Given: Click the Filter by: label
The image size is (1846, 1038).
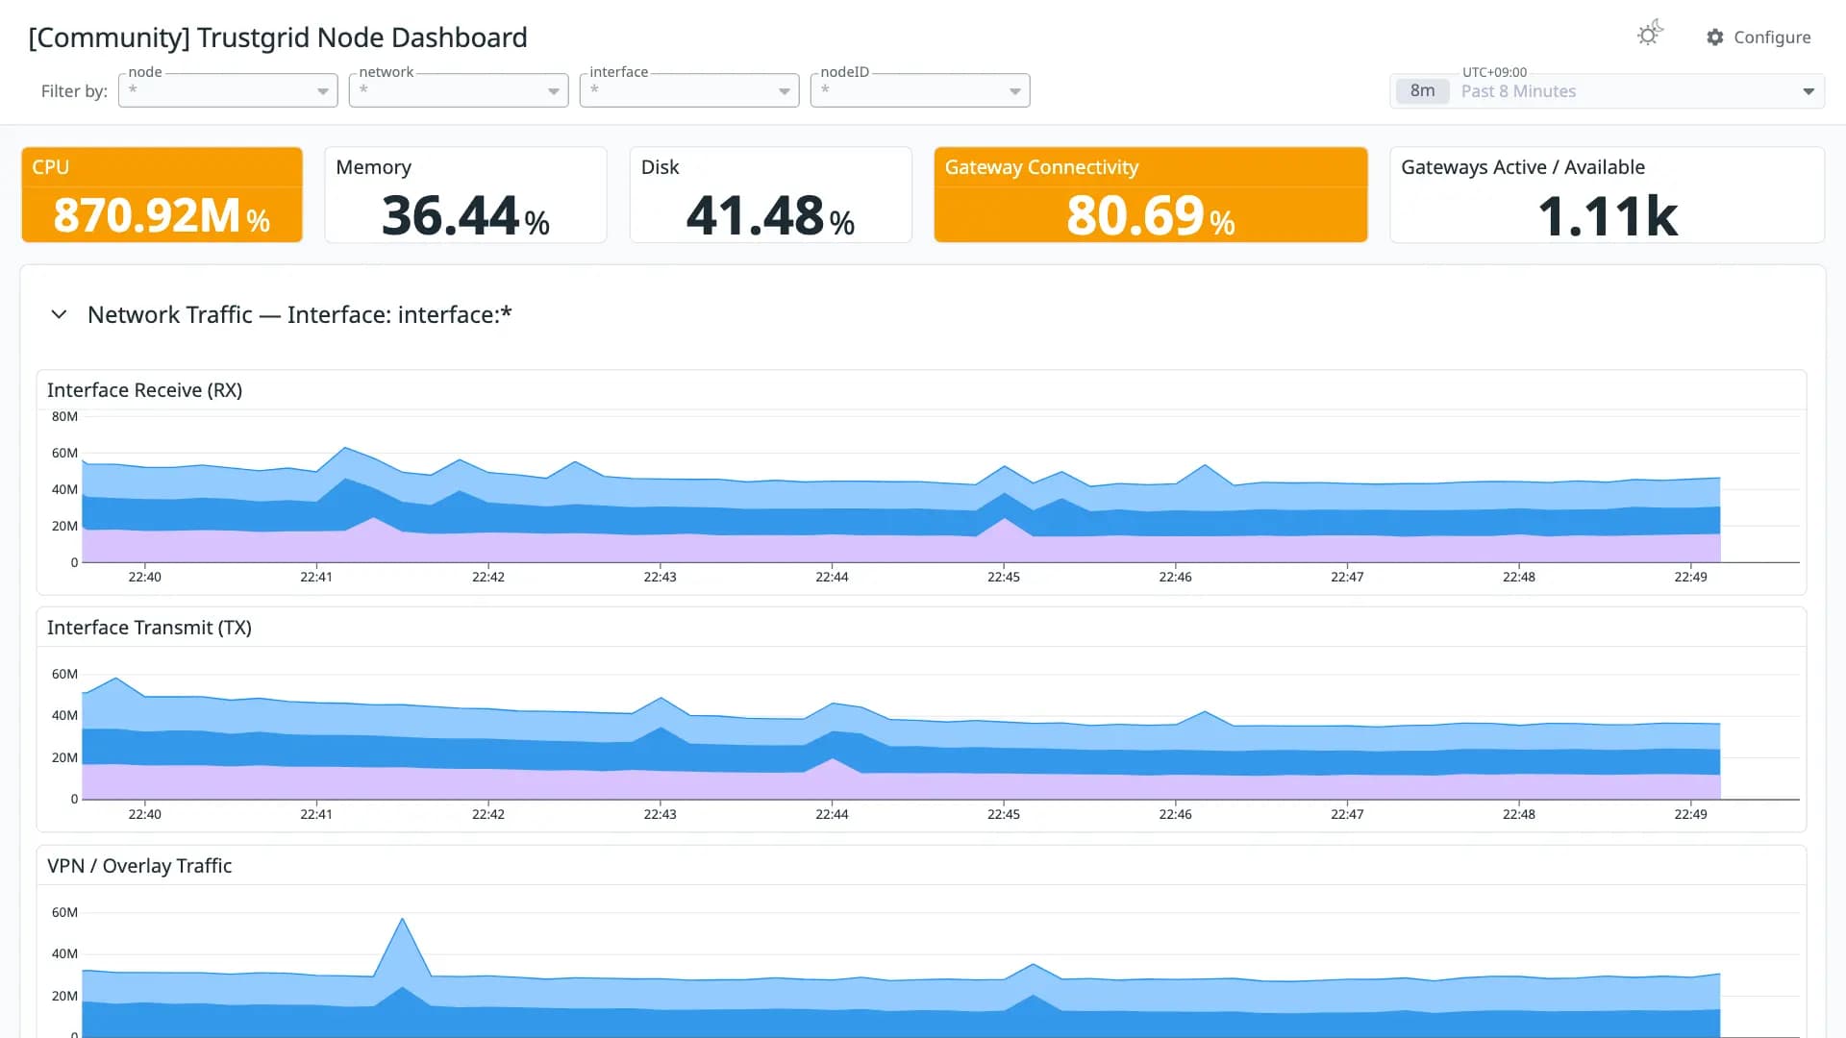Looking at the screenshot, I should [x=74, y=91].
